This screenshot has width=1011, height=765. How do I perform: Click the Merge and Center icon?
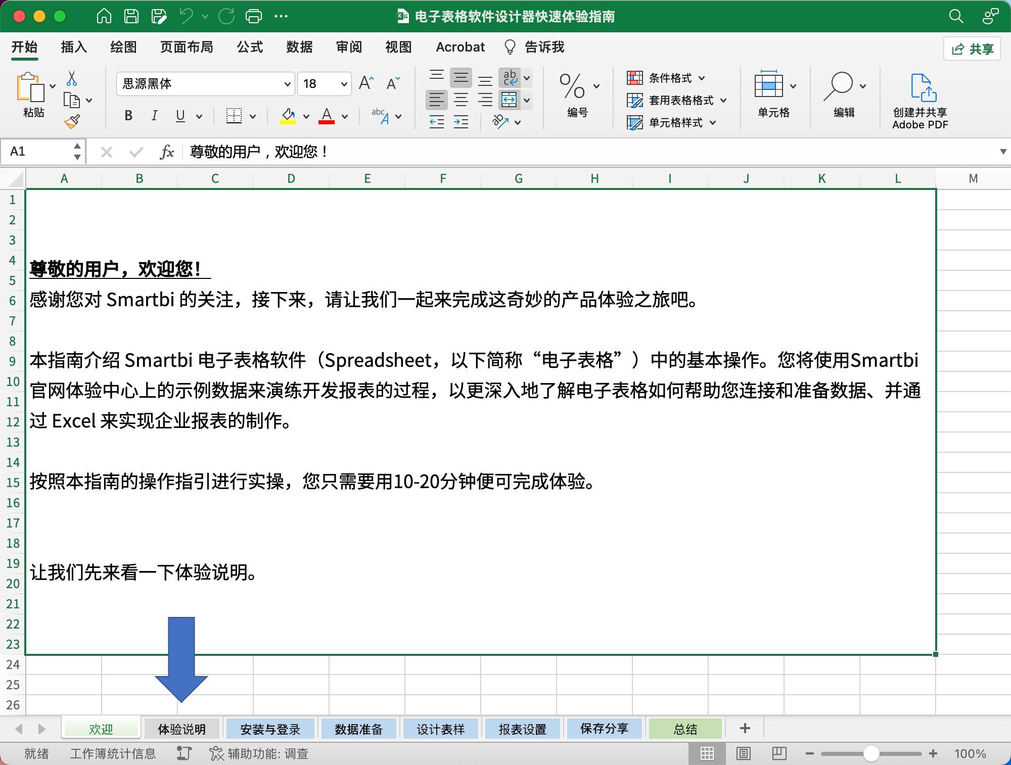coord(509,100)
